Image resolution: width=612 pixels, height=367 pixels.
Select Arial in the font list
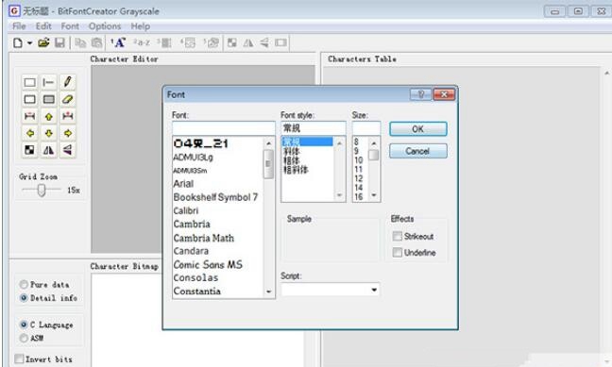(183, 184)
